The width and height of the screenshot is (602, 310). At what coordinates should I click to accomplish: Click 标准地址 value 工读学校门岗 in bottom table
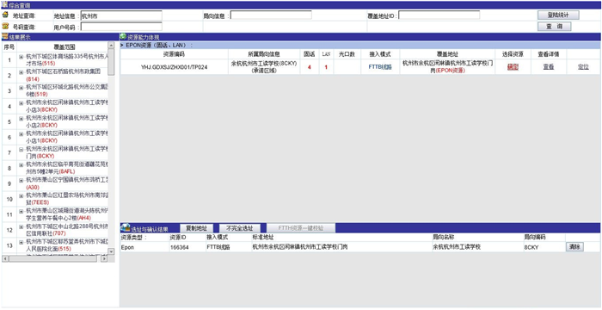(x=299, y=247)
